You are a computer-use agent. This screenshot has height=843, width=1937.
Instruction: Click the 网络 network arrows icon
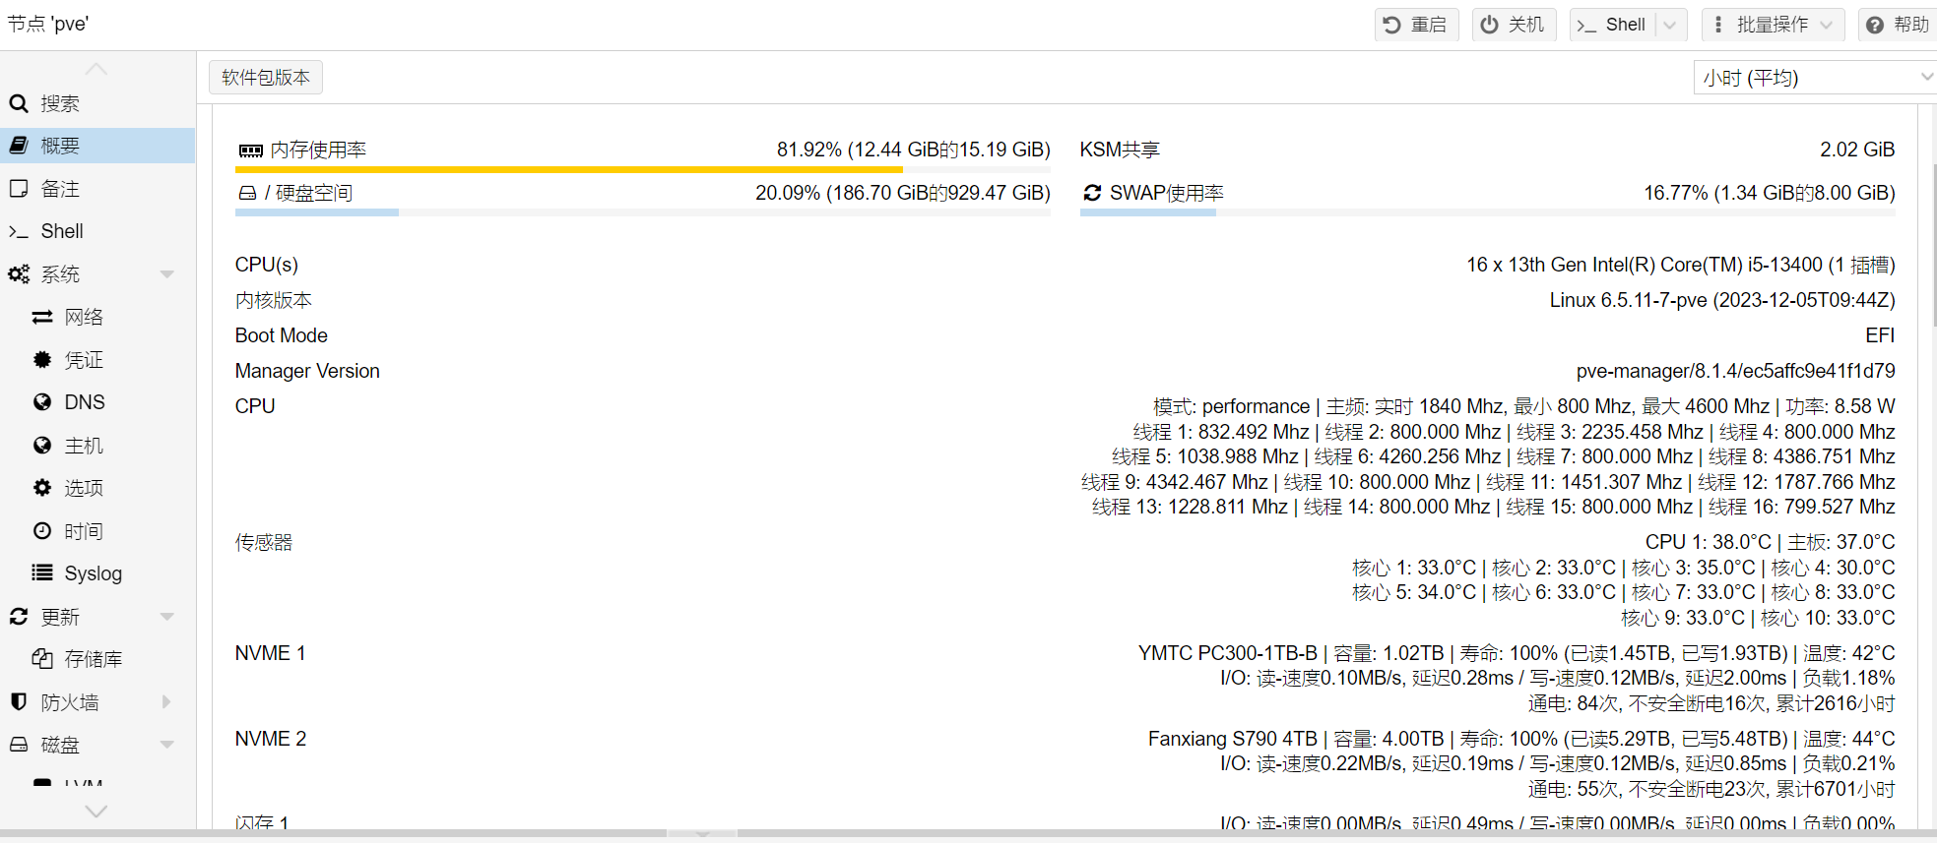point(42,317)
